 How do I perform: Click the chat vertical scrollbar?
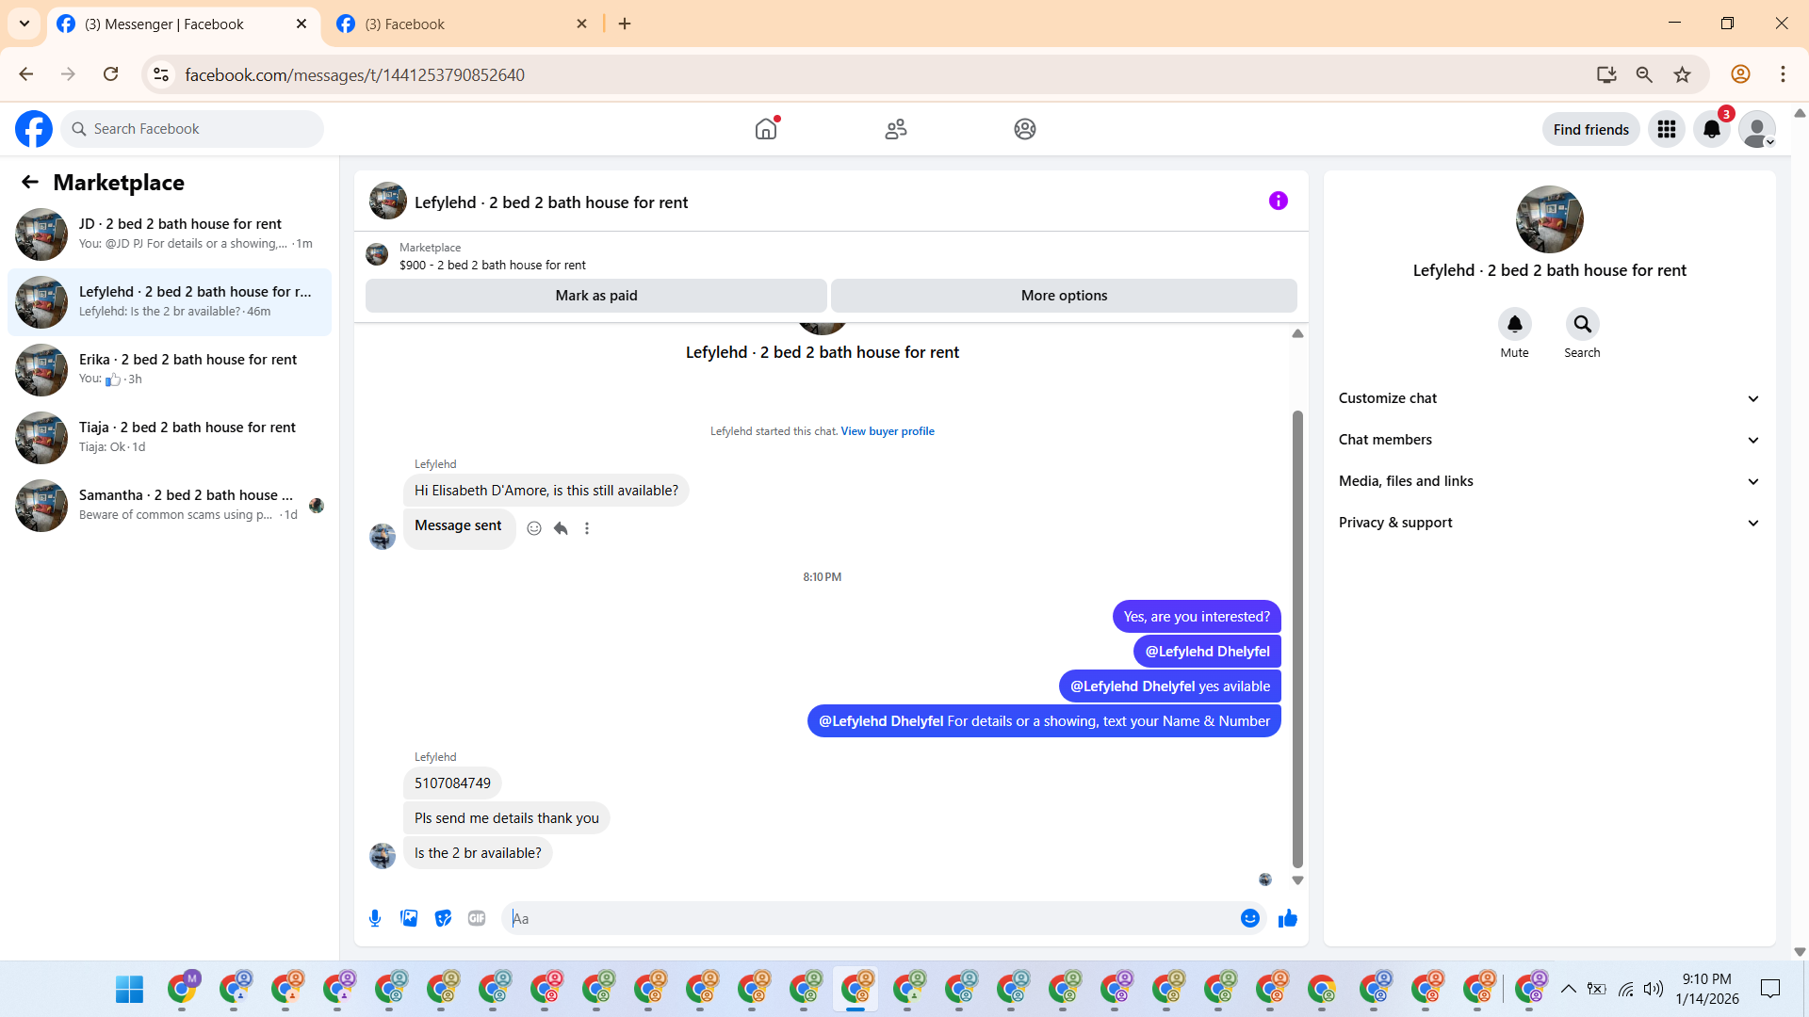coord(1297,640)
